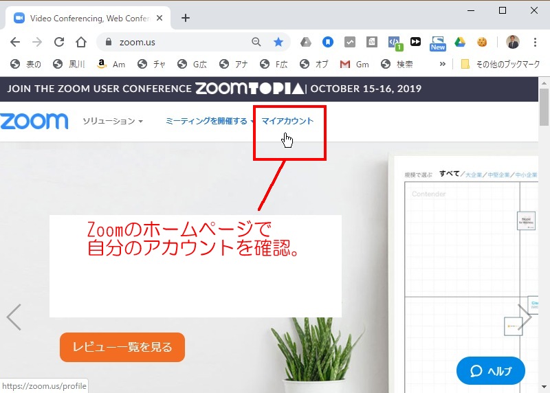550x393 pixels.
Task: Click the padlock site info icon
Action: (109, 42)
